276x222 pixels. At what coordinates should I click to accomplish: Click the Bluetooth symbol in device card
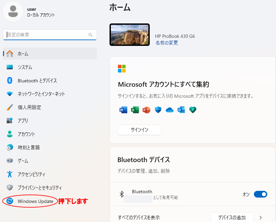coord(122,194)
